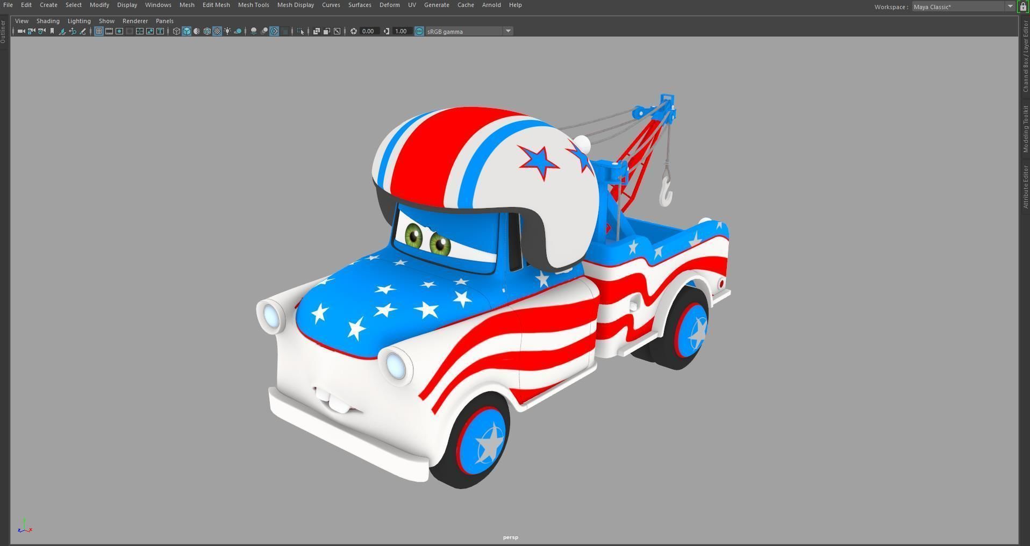
Task: Open the File menu
Action: point(8,5)
